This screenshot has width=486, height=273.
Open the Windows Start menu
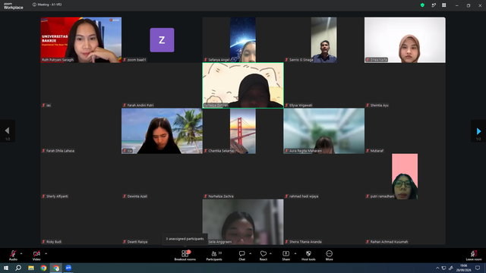click(6, 268)
